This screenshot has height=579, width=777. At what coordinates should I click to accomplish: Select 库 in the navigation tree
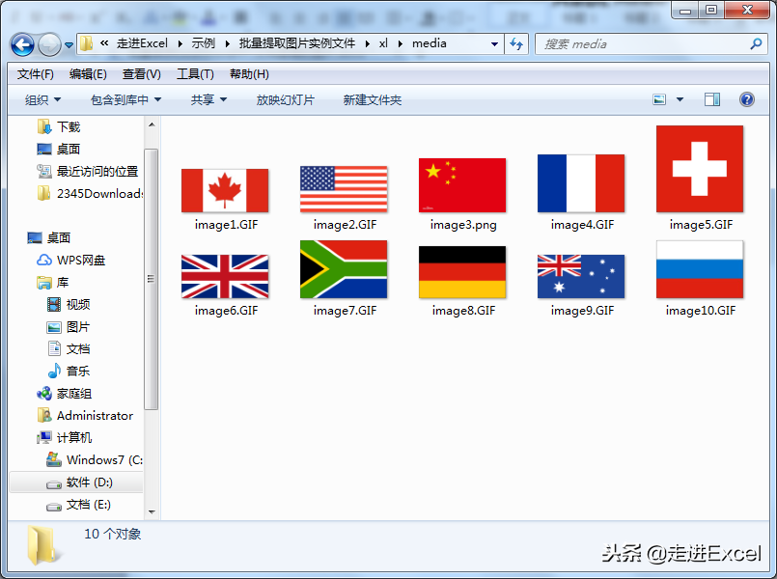coord(52,283)
